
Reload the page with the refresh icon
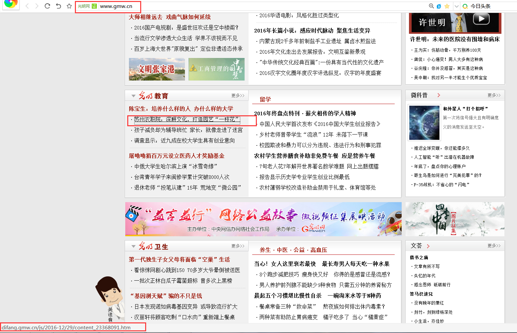tap(47, 6)
